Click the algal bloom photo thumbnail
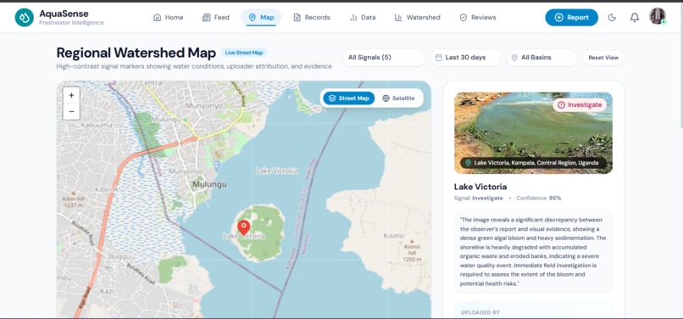The image size is (683, 319). click(533, 132)
